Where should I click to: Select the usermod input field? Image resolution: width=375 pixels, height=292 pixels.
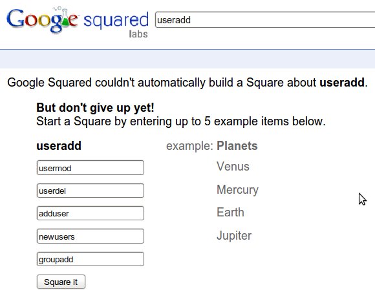(91, 168)
